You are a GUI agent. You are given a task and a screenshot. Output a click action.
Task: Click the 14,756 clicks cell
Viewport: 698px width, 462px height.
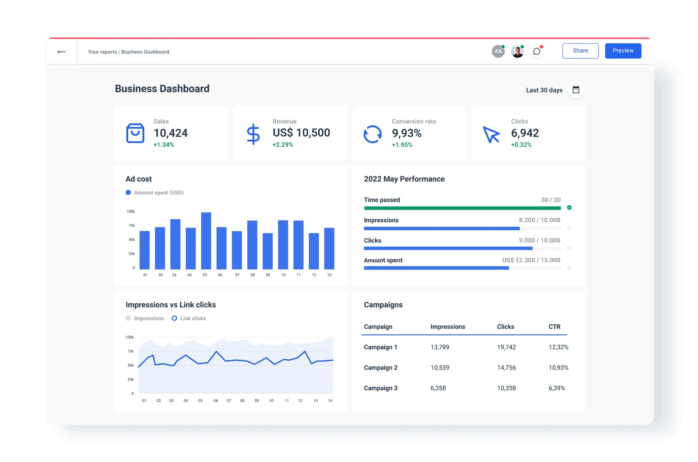click(x=506, y=368)
